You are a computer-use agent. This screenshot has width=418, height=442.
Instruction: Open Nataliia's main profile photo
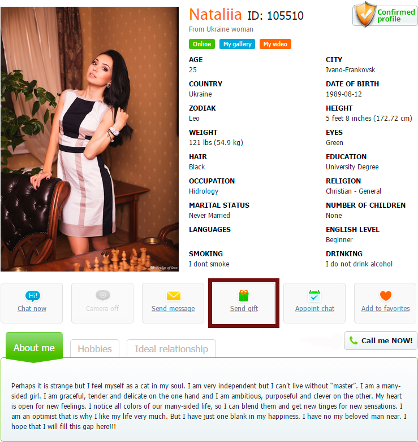pos(89,139)
